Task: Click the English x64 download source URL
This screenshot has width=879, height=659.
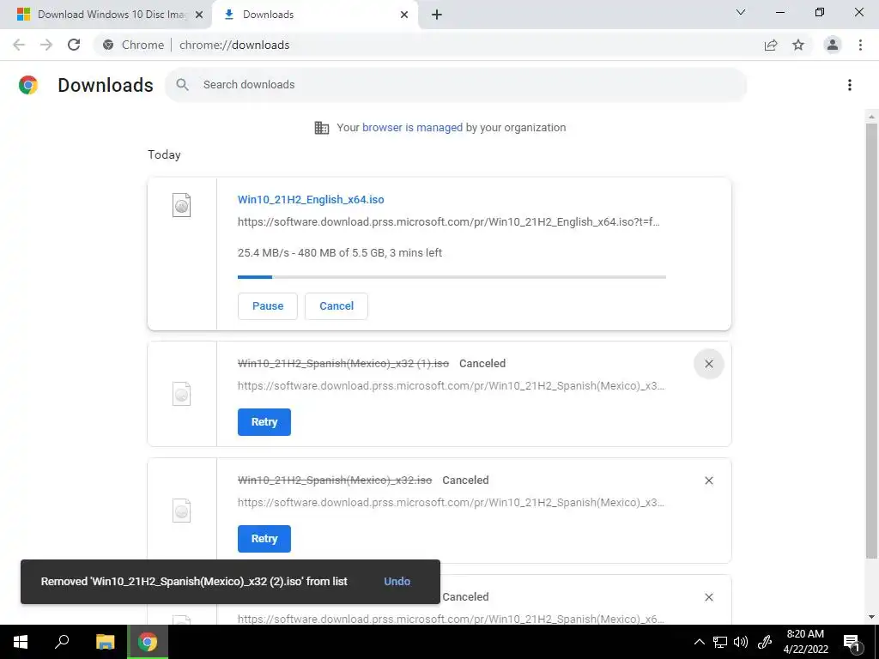Action: pyautogui.click(x=448, y=222)
